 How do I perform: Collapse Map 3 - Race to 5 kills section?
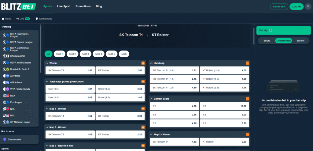47,145
